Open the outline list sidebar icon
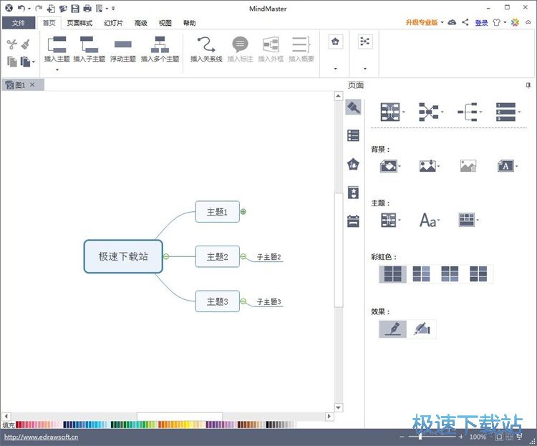The height and width of the screenshot is (446, 537). [353, 135]
